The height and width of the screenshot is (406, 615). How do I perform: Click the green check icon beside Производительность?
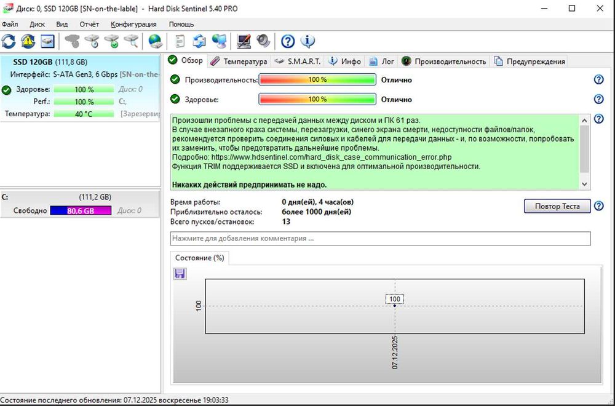coord(175,79)
